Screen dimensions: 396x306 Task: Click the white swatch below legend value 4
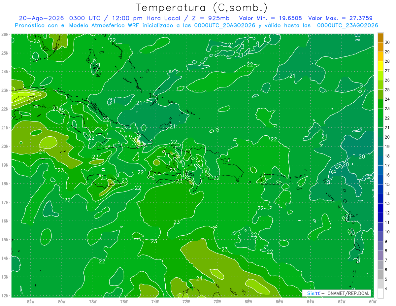pyautogui.click(x=380, y=293)
